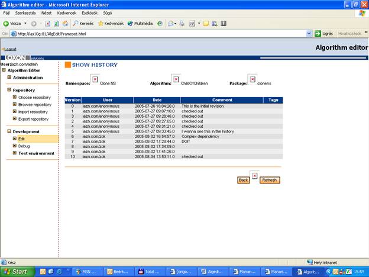Collapse the Development tree section
Image resolution: width=369 pixels, height=277 pixels.
point(9,131)
